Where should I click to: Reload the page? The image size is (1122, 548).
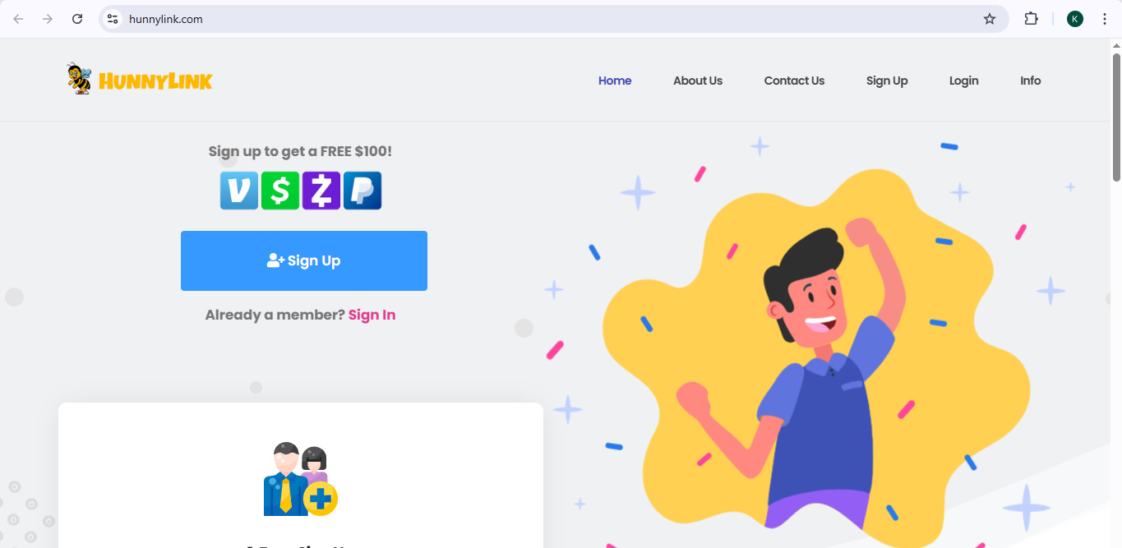pyautogui.click(x=77, y=19)
